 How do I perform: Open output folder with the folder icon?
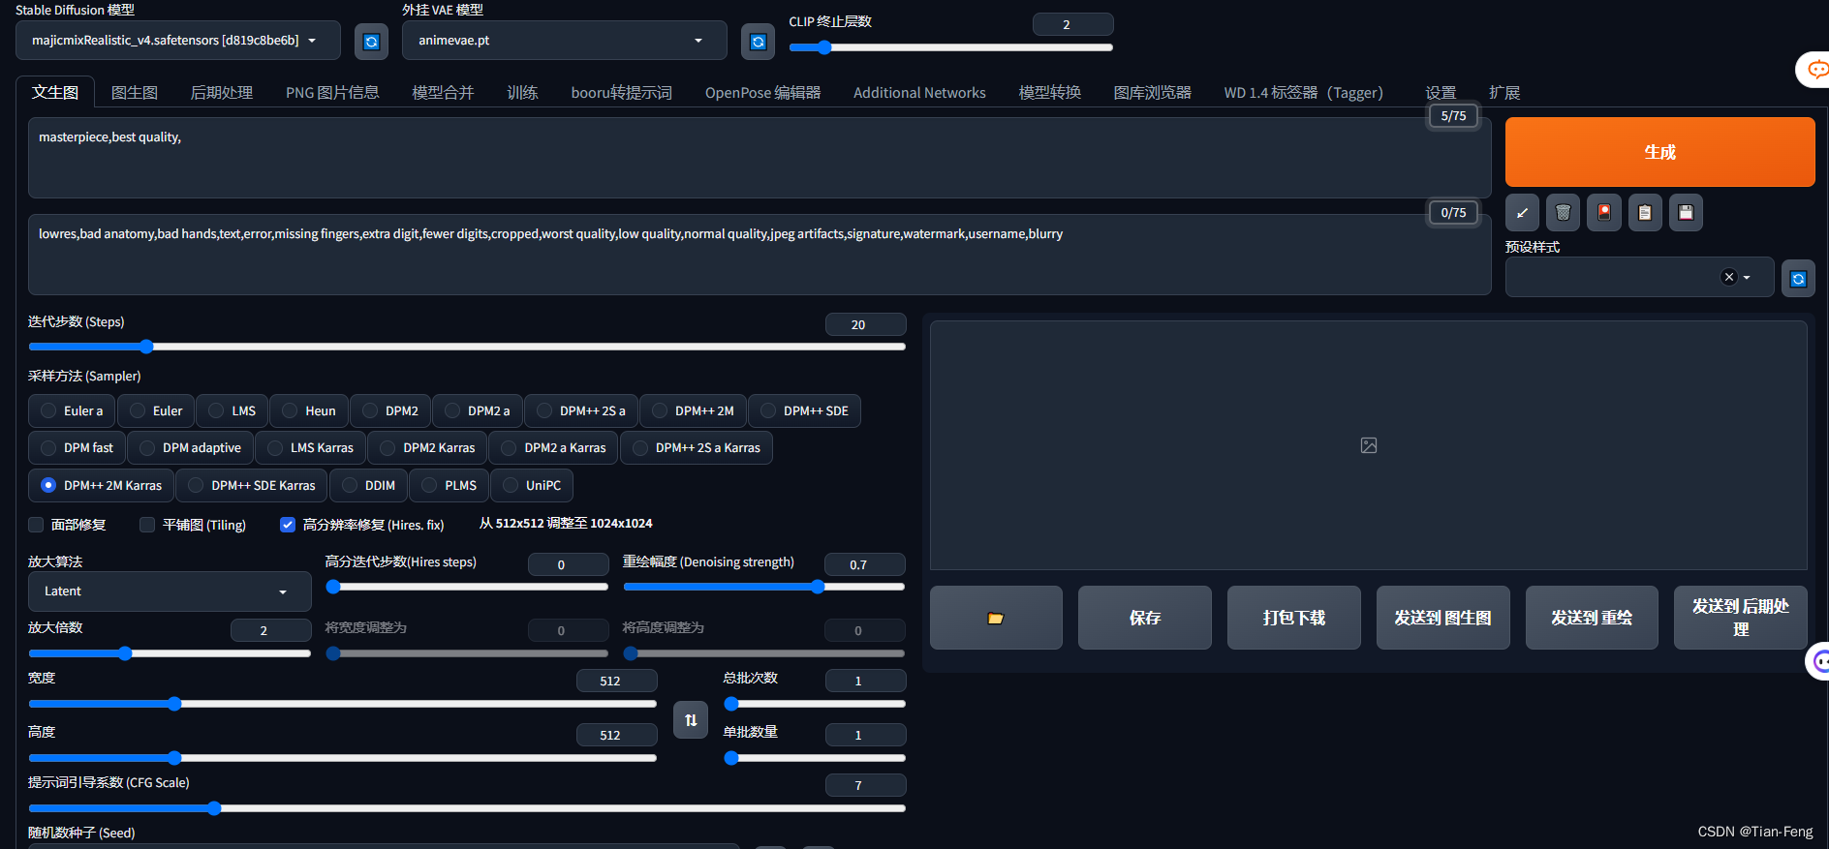[x=996, y=618]
